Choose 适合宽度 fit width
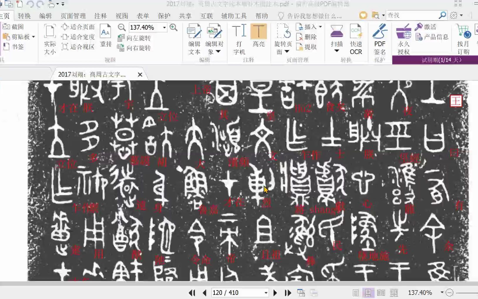This screenshot has height=299, width=478. [78, 37]
